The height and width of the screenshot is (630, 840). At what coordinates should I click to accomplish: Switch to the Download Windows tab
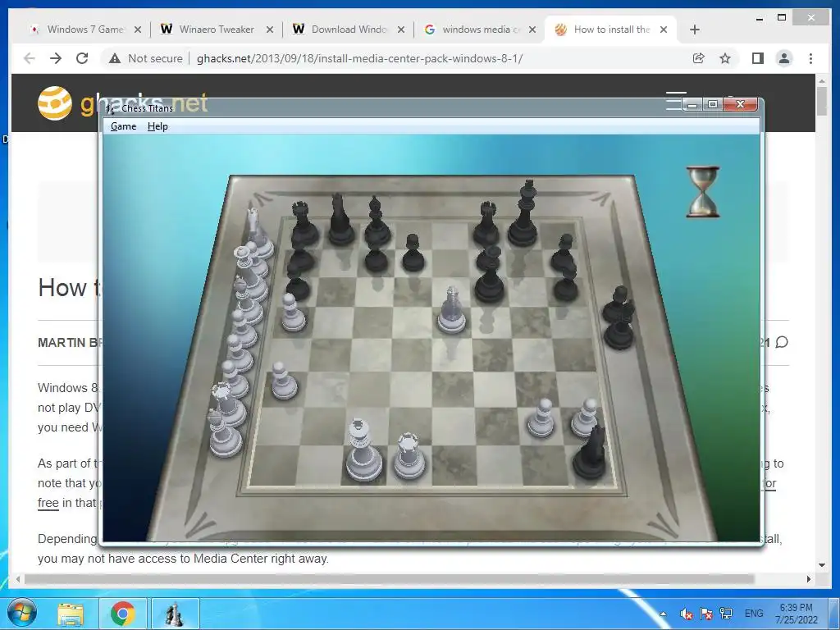click(x=349, y=30)
